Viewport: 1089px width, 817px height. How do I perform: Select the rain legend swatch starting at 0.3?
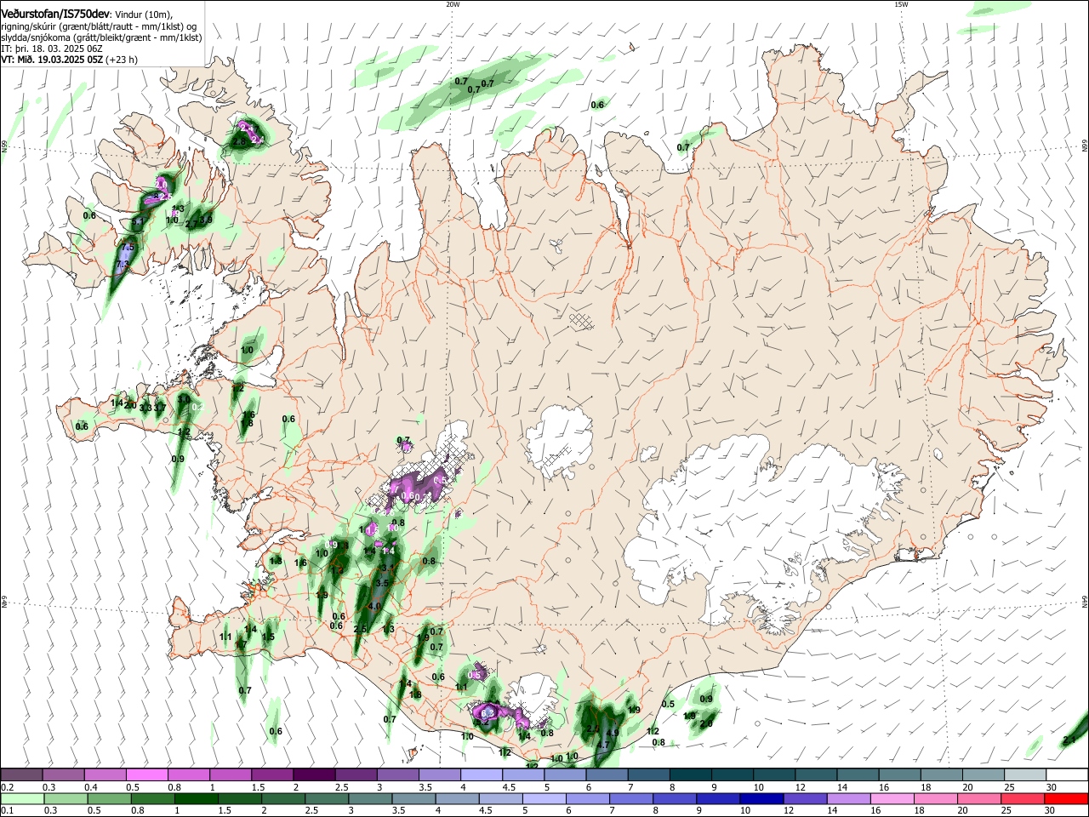click(x=64, y=798)
